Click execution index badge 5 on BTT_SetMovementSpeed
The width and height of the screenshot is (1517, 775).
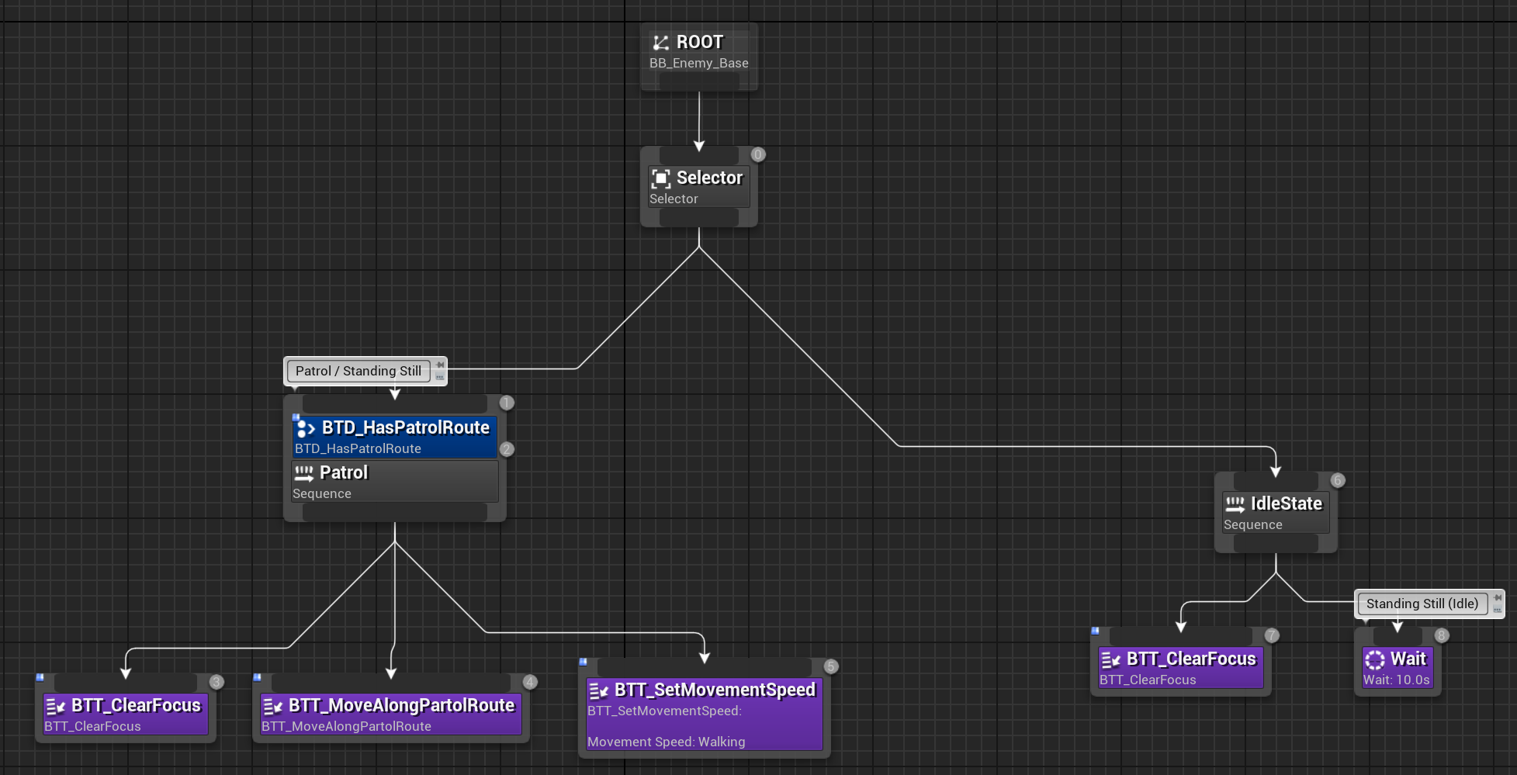(831, 666)
